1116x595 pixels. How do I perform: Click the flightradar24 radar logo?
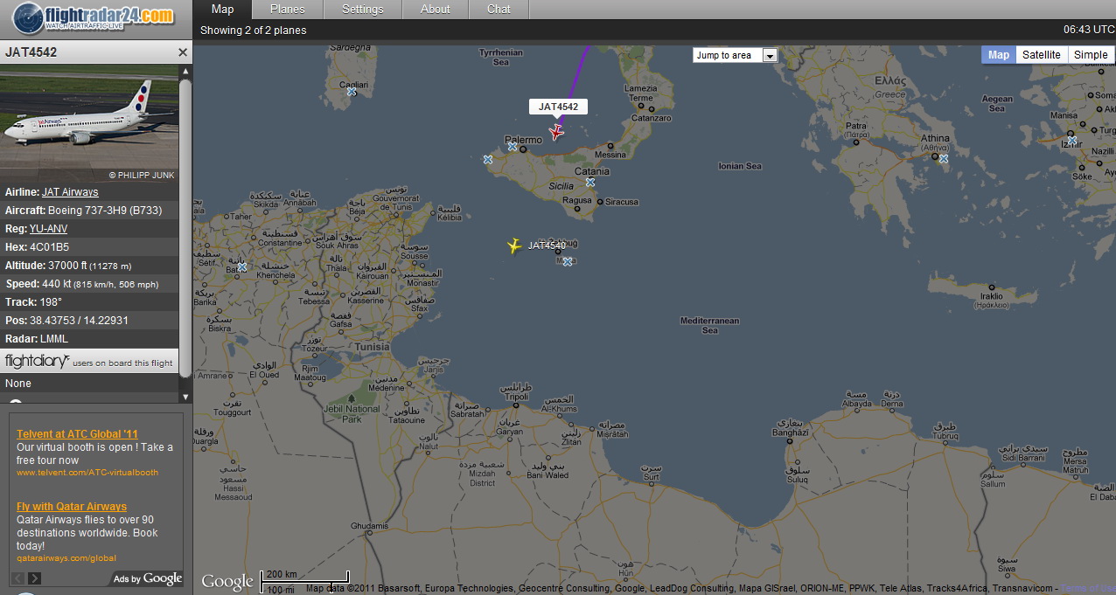coord(27,17)
